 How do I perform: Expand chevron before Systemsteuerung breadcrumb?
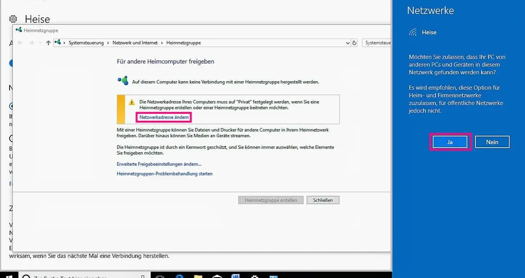[x=64, y=43]
